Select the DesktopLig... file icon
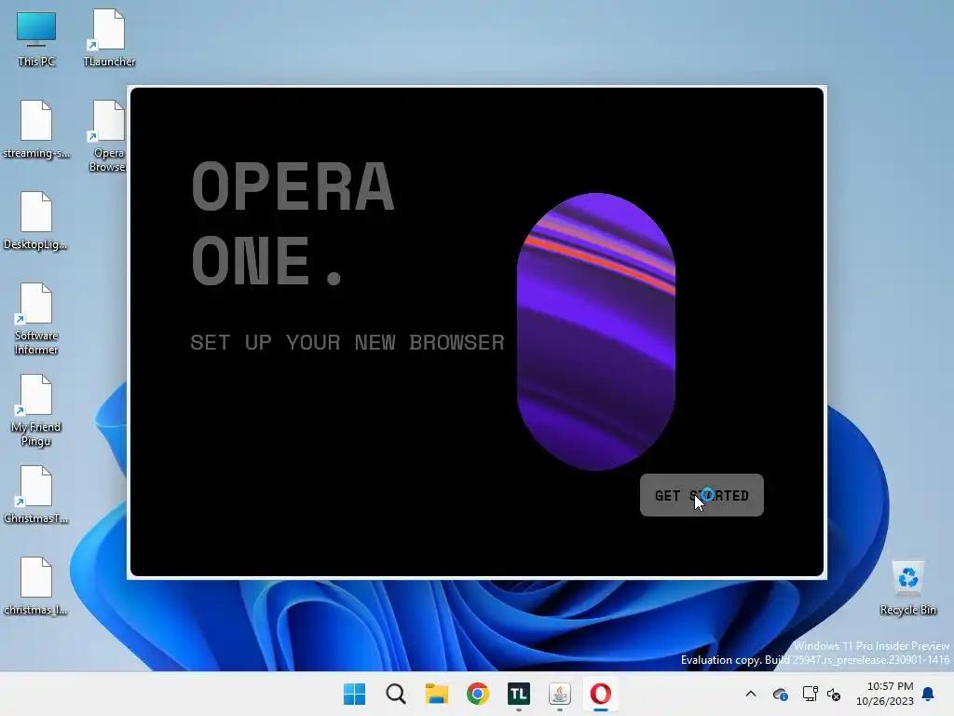 pos(36,221)
